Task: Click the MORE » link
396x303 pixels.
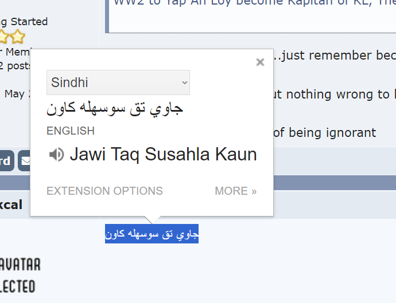Action: coord(236,191)
